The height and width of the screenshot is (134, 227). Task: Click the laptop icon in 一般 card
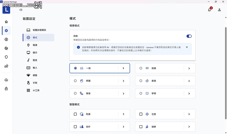(x=82, y=68)
